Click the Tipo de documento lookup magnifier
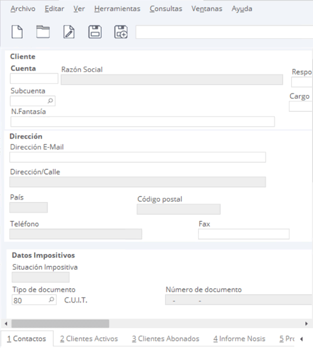Screen dimensions: 313x348 point(51,300)
